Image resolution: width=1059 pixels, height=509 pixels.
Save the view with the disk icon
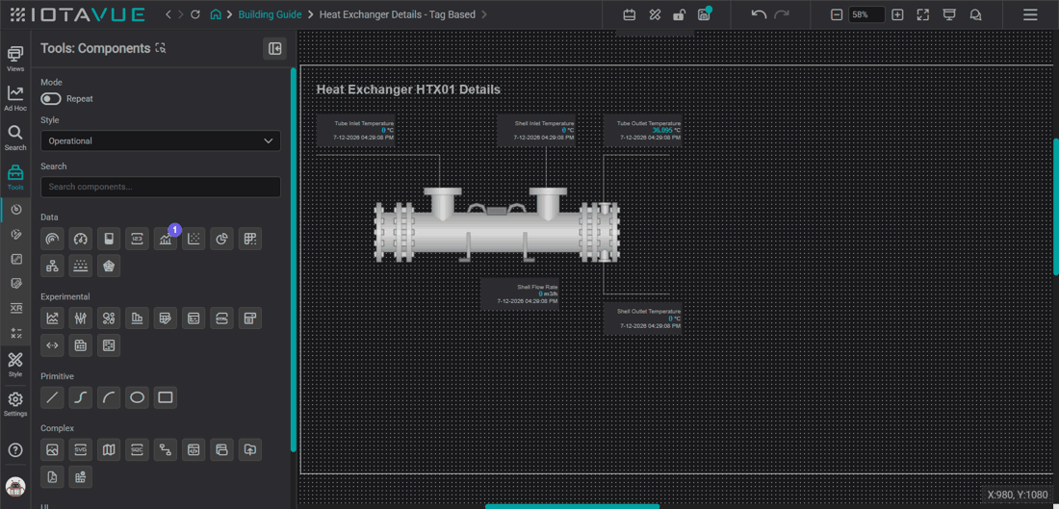(704, 14)
